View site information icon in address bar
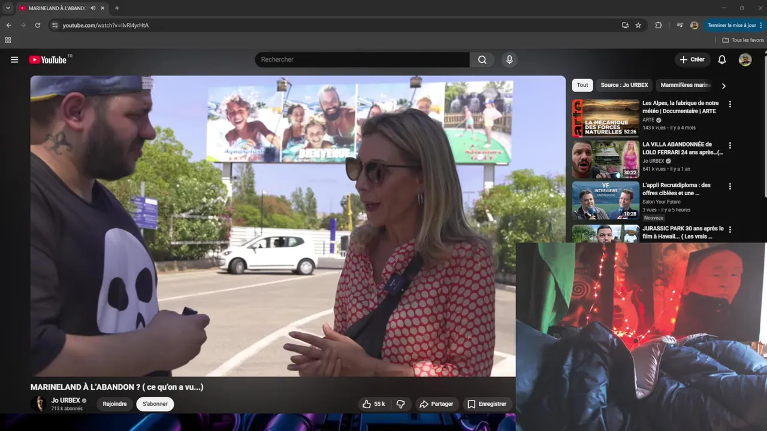 pyautogui.click(x=55, y=25)
